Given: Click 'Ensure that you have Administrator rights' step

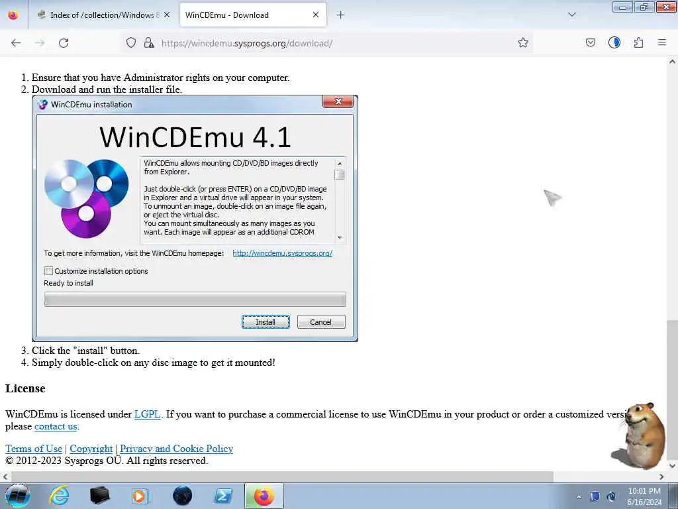Looking at the screenshot, I should point(160,78).
